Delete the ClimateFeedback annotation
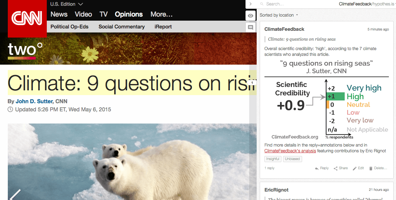The height and width of the screenshot is (200, 396). (378, 168)
